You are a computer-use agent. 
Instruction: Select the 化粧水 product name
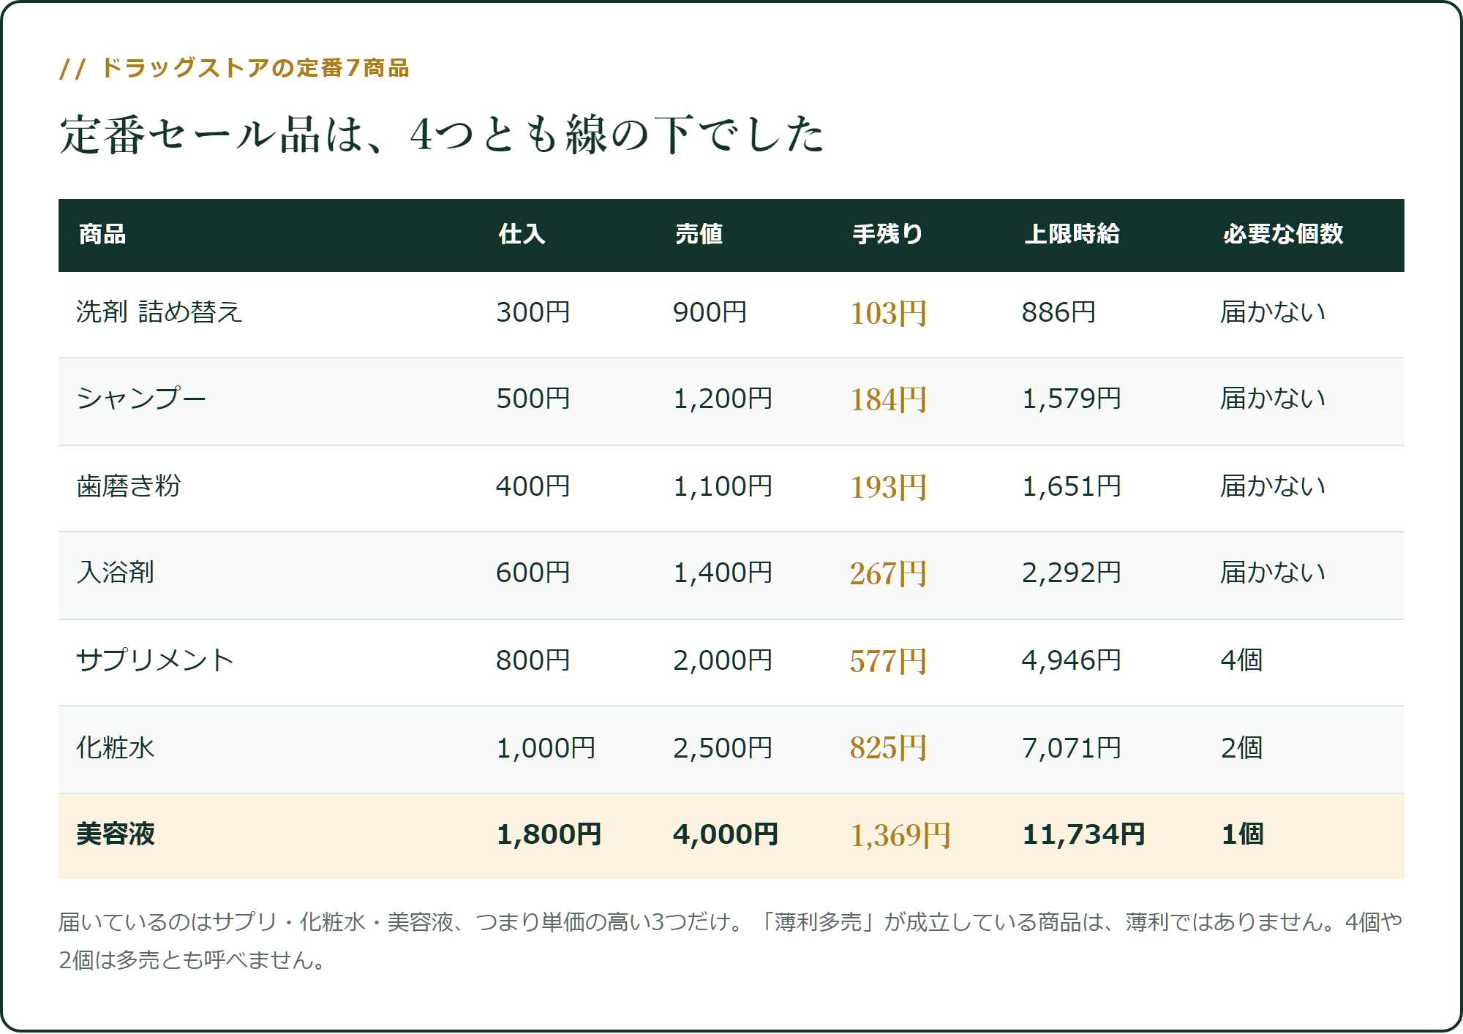[116, 748]
